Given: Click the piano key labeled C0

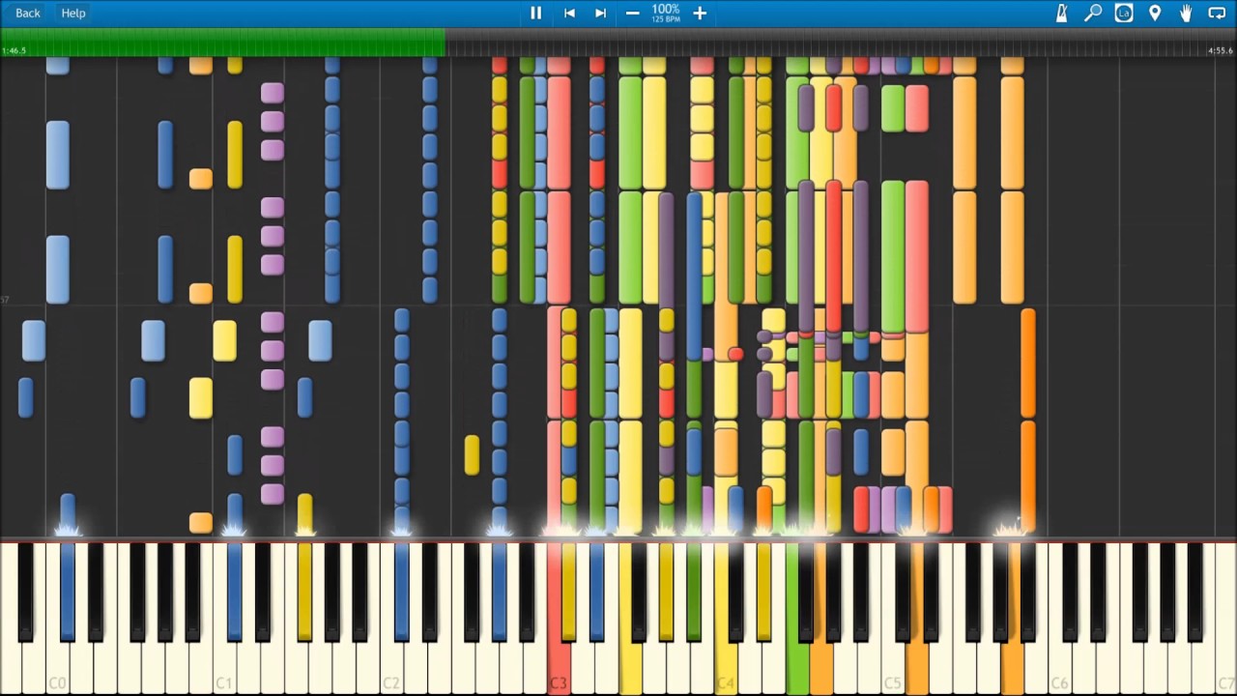Looking at the screenshot, I should 57,619.
